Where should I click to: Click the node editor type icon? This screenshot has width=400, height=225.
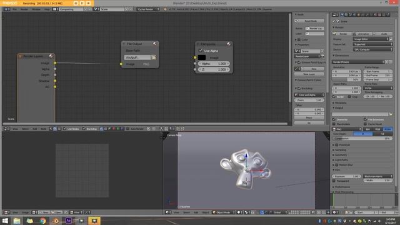click(7, 129)
